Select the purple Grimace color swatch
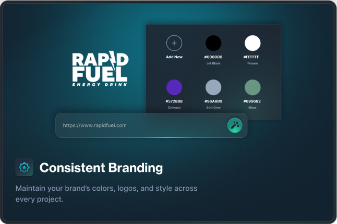 [174, 87]
